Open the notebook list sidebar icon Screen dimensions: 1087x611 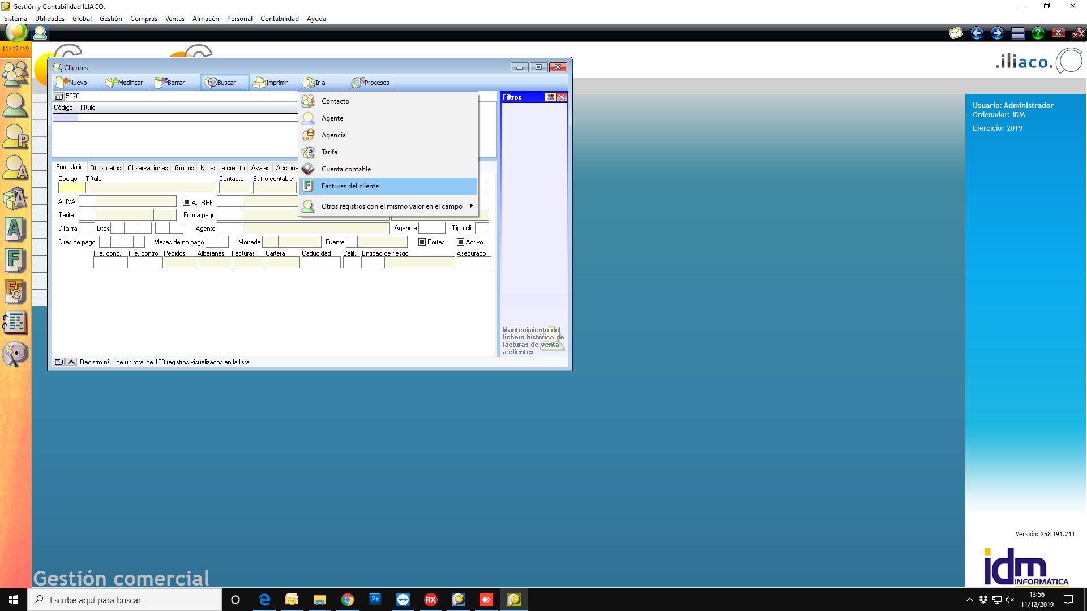pyautogui.click(x=15, y=323)
